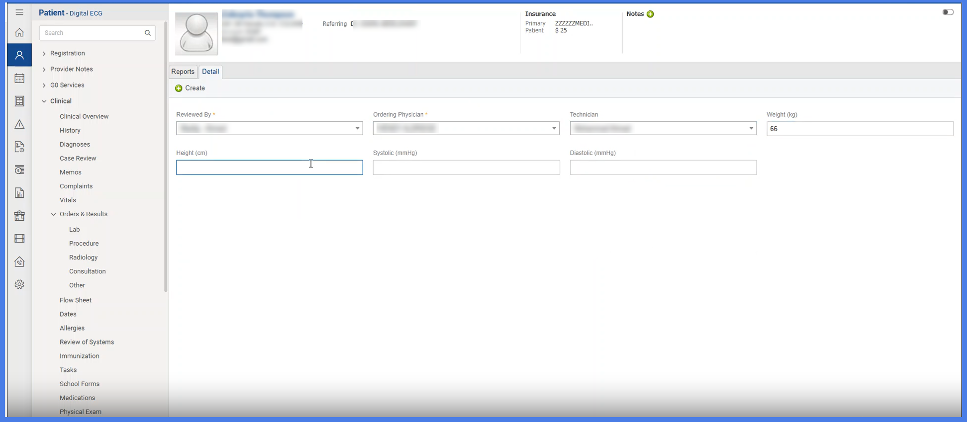Open the Calendar scheduling icon

pyautogui.click(x=19, y=78)
